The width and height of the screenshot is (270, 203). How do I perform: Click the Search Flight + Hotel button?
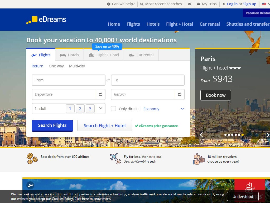[x=104, y=126]
